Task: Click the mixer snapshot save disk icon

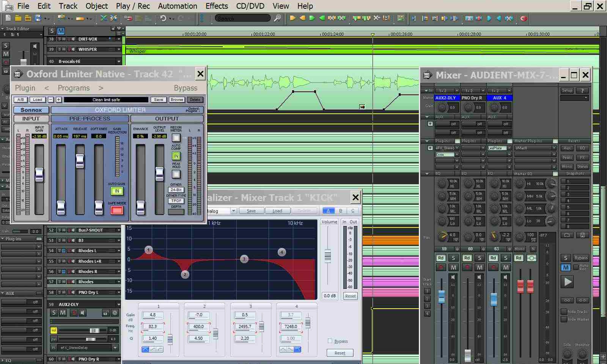Action: [x=582, y=235]
